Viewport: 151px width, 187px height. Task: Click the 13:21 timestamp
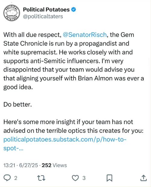9,165
